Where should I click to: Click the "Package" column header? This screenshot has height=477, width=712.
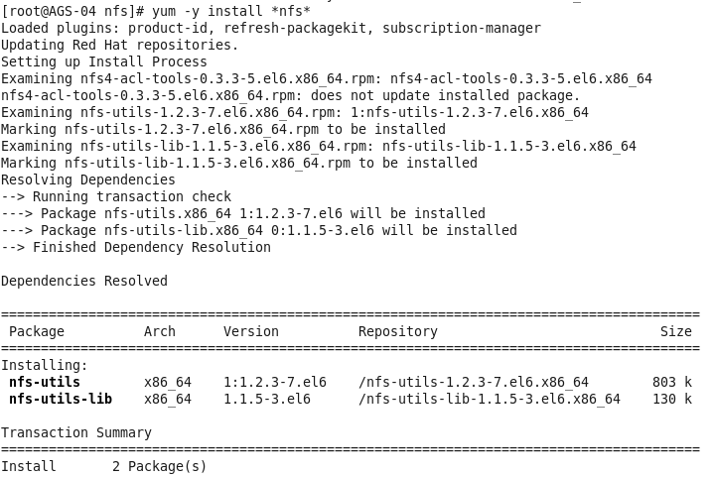[x=37, y=331]
